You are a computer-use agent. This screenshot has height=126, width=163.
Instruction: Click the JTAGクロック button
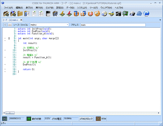pos(86,119)
